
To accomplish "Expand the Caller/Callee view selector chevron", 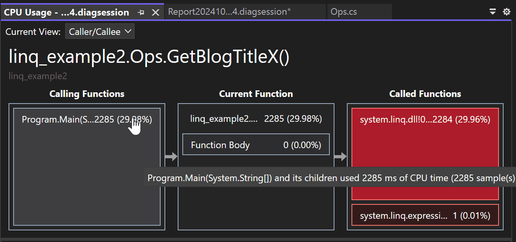I will point(127,31).
